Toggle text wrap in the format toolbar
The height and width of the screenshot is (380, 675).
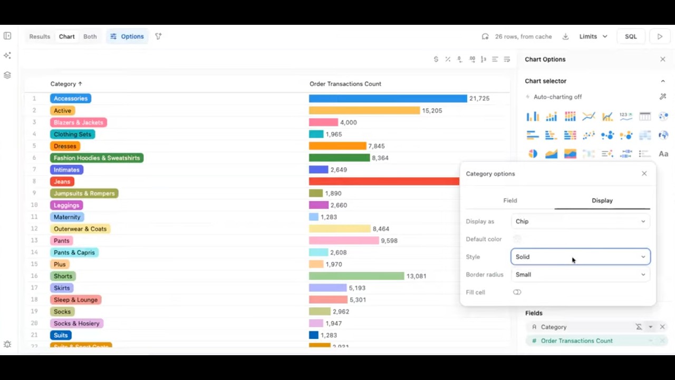click(x=507, y=59)
